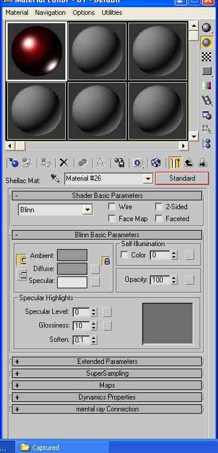Click the Material Effects Channel 0 icon

click(x=138, y=163)
